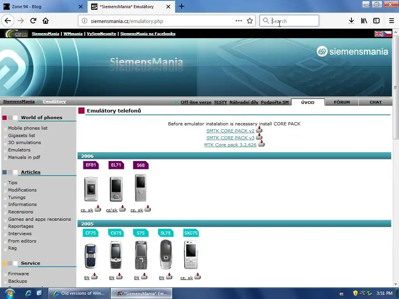Reload the page with the refresh icon

coord(33,21)
